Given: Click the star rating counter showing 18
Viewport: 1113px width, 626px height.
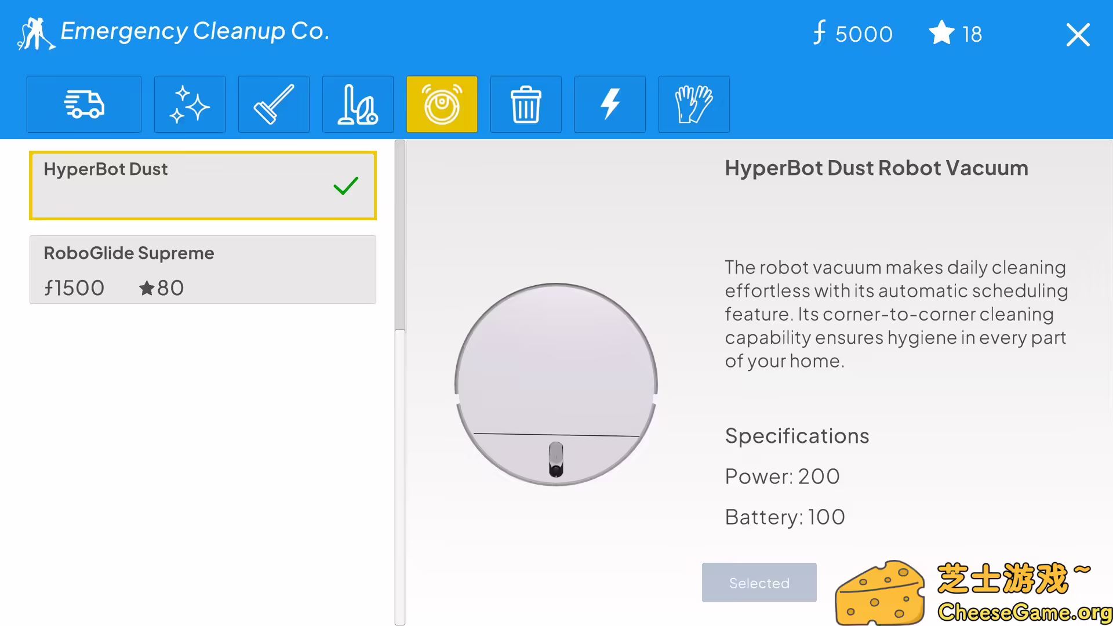Looking at the screenshot, I should point(955,34).
